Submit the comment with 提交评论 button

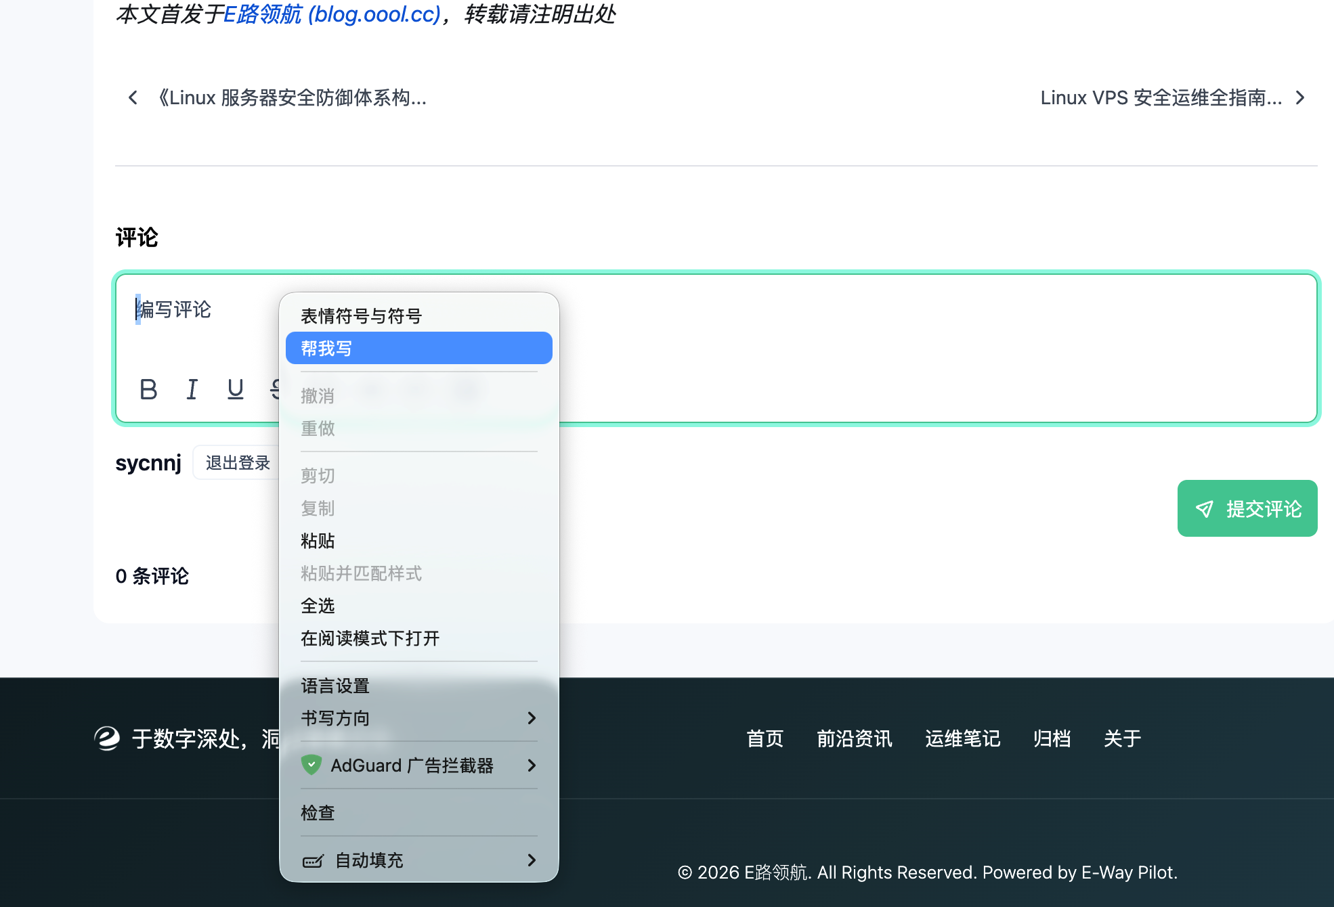(x=1247, y=508)
